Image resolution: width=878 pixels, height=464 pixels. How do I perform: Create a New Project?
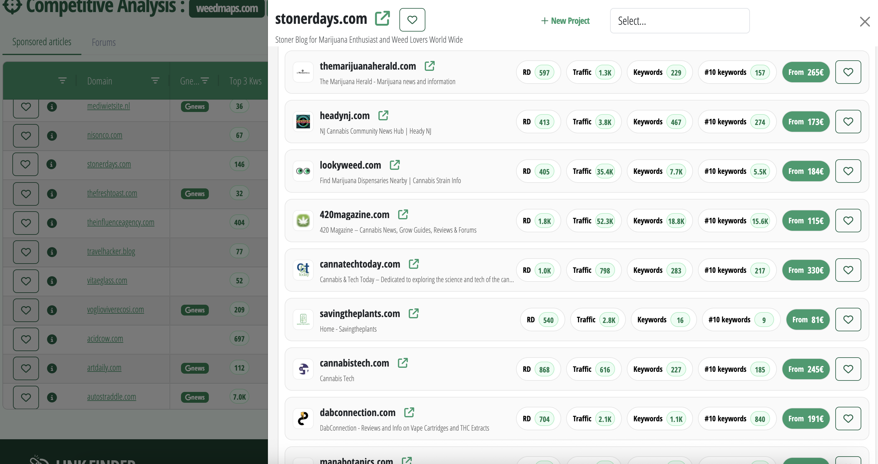565,21
